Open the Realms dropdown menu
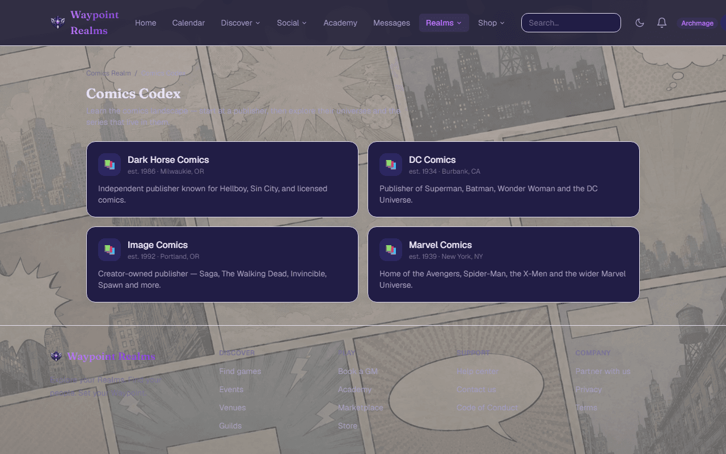Screen dimensions: 726x454 coord(444,23)
